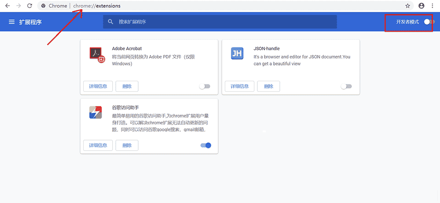The width and height of the screenshot is (440, 203).
Task: Enable the JSON-handle extension toggle
Action: click(x=346, y=87)
